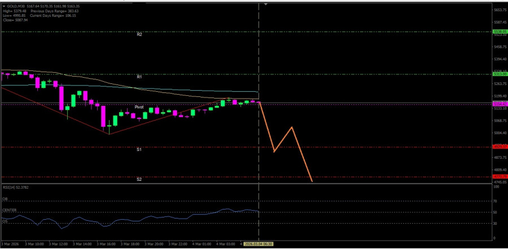
Task: Click the GOLD,M30 symbol title text
Action: point(18,6)
